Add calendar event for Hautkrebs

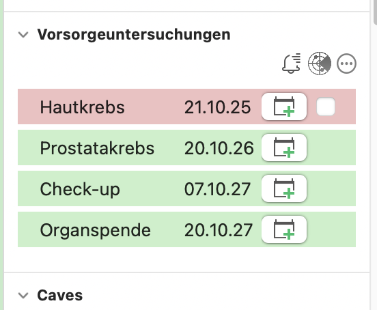tap(284, 107)
